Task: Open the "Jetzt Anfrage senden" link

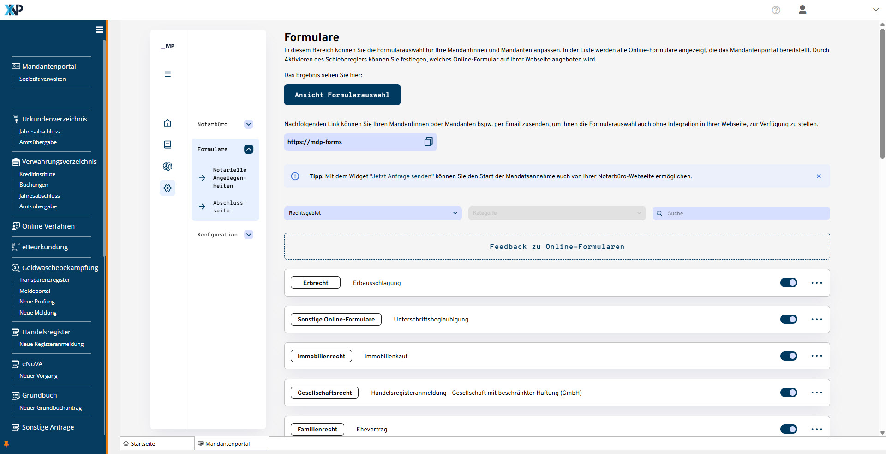Action: [401, 176]
